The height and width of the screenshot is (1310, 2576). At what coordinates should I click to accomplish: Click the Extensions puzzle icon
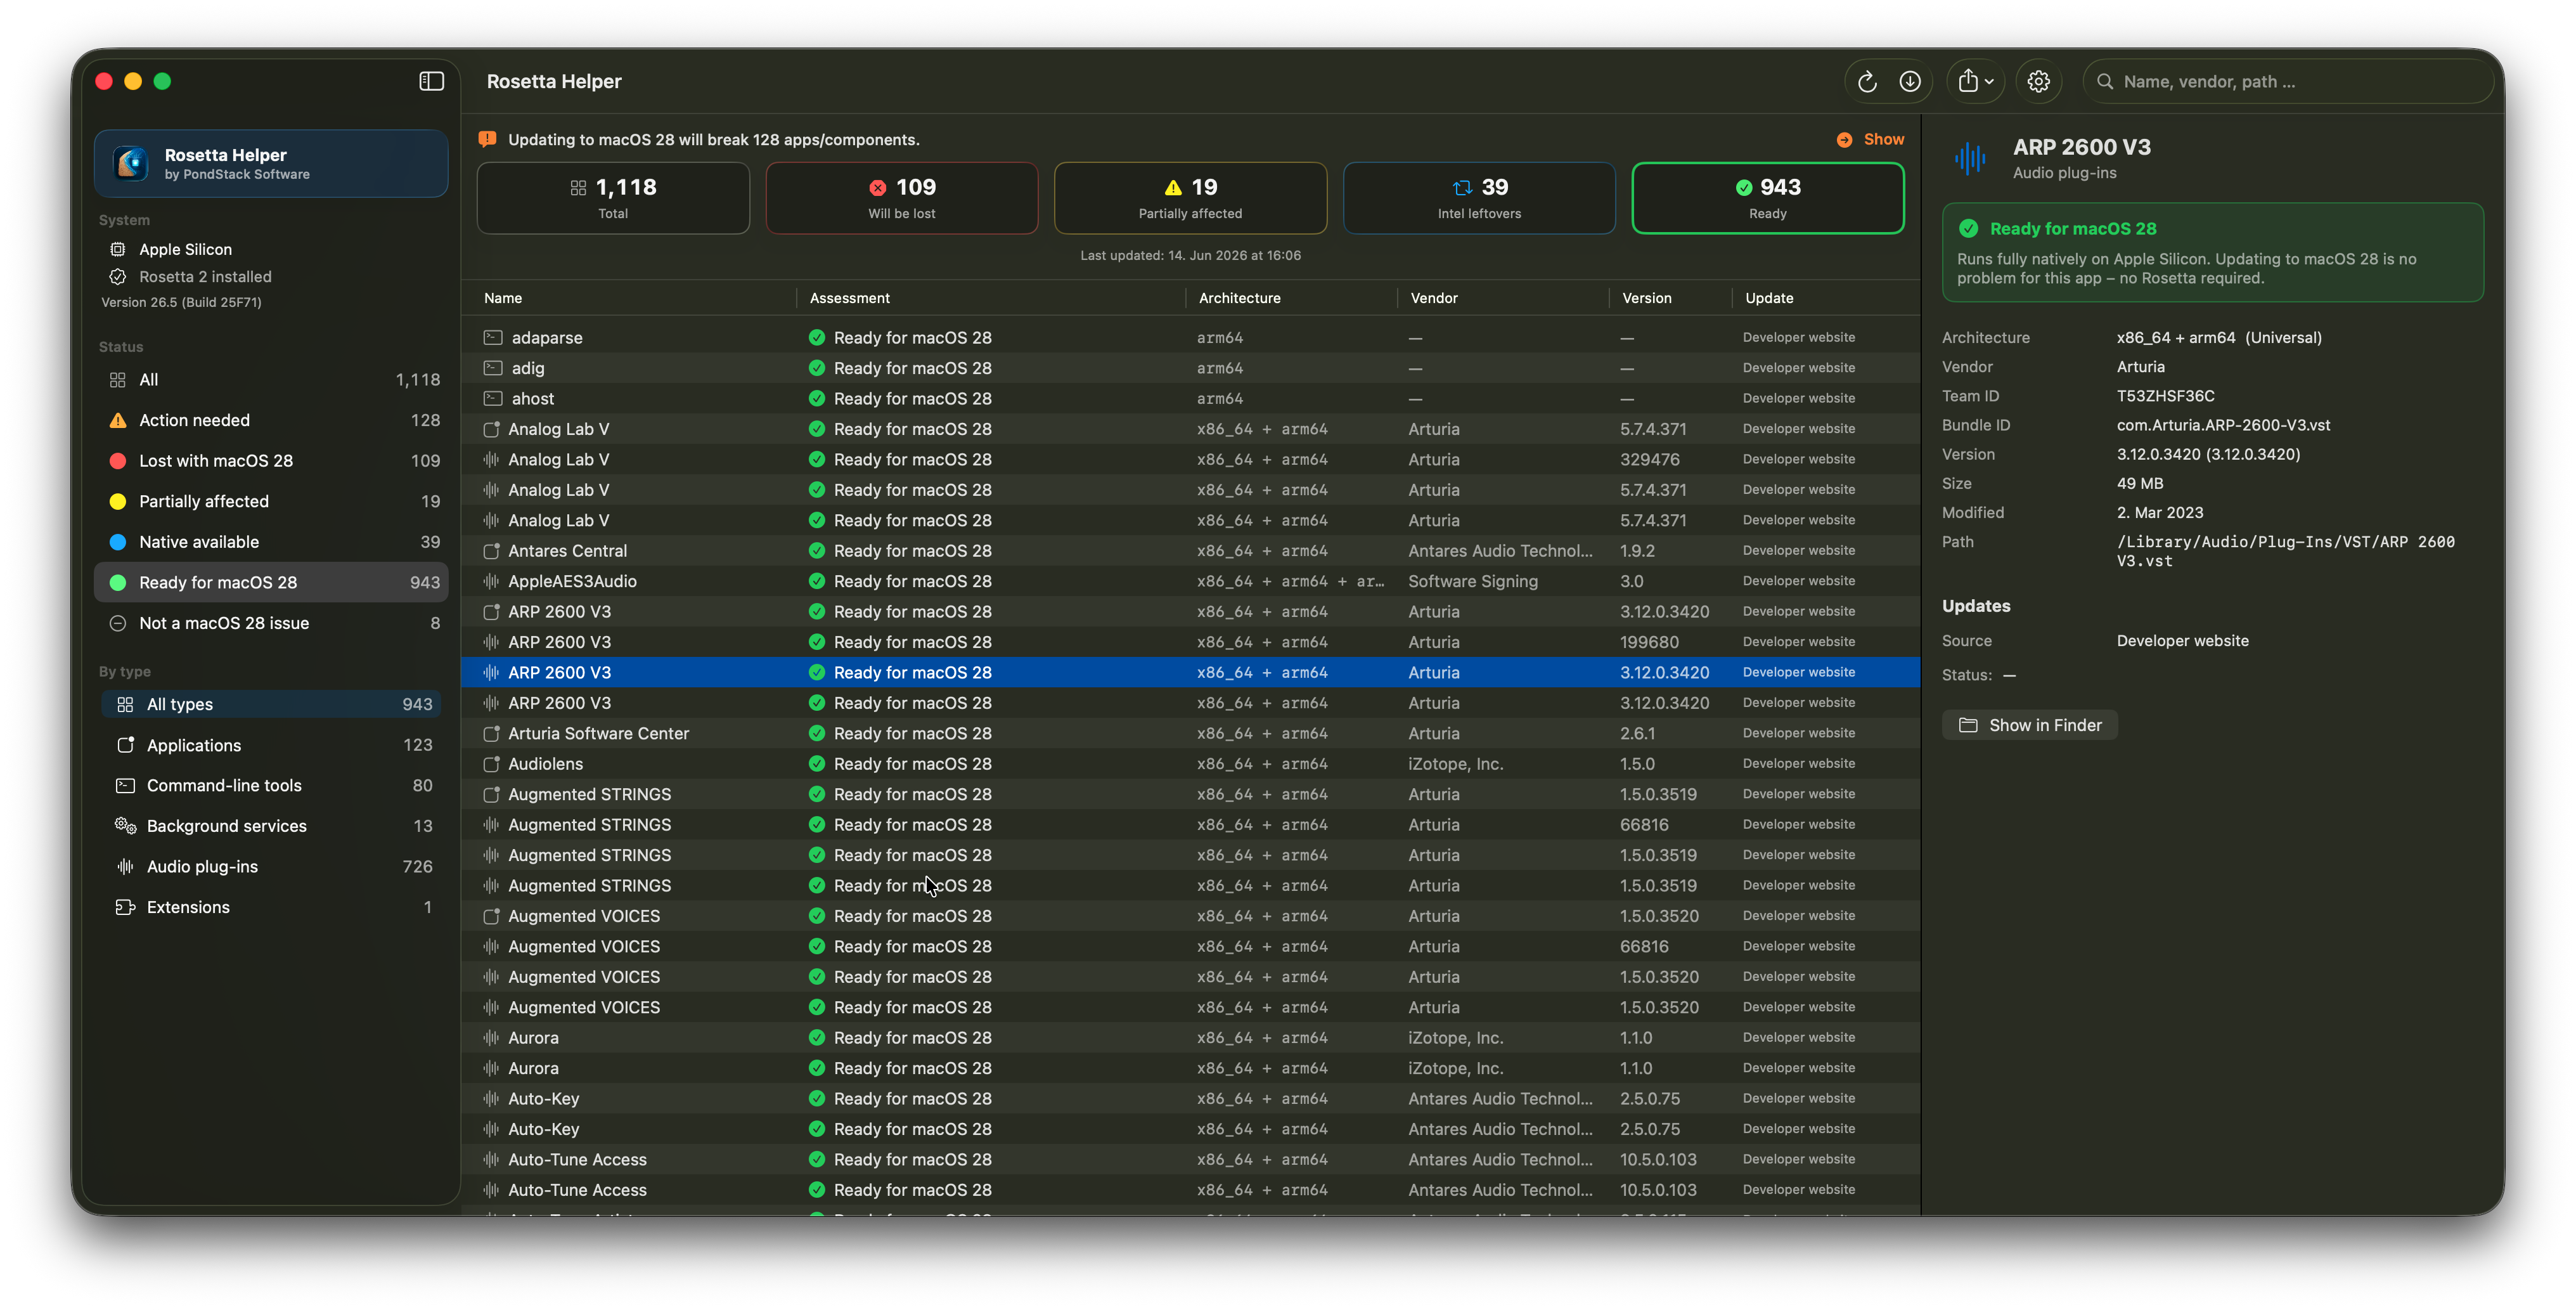[125, 906]
